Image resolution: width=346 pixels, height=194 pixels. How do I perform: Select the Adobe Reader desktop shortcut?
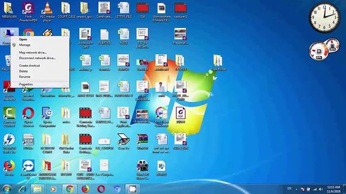[x=9, y=91]
